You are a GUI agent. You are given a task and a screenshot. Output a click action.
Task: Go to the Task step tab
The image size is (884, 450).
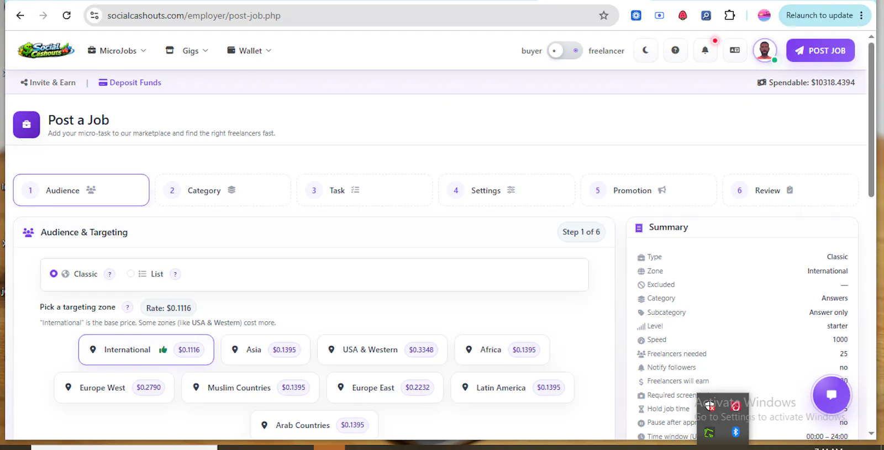point(365,190)
